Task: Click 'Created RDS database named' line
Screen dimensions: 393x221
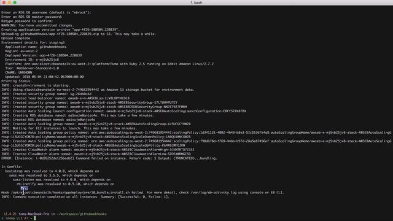Action: tap(48, 120)
